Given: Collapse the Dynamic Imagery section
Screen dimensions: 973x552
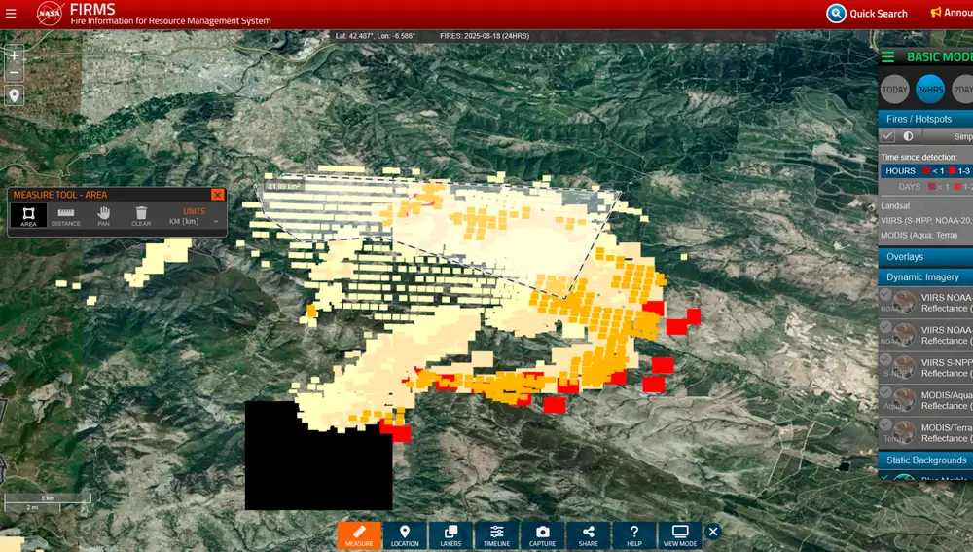Looking at the screenshot, I should click(x=924, y=277).
